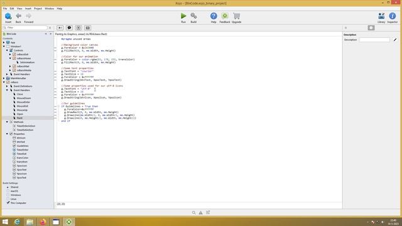This screenshot has height=226, width=402.
Task: Go Forward in navigation history
Action: [x=28, y=16]
